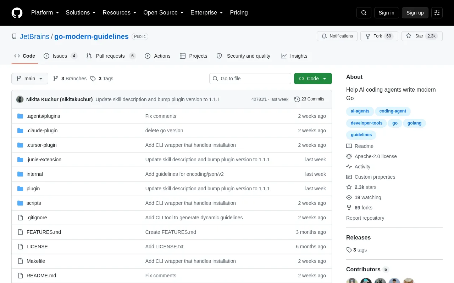This screenshot has width=454, height=283.
Task: Click the Report repository link
Action: click(365, 218)
